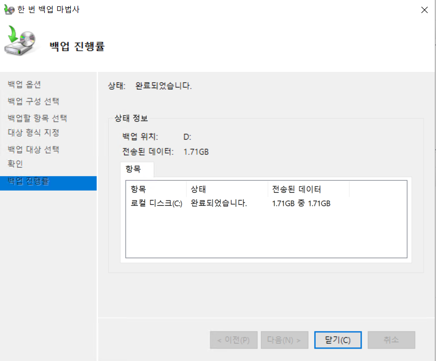This screenshot has width=436, height=361.
Task: Select the 백업 구성 선택 step
Action: pyautogui.click(x=33, y=101)
